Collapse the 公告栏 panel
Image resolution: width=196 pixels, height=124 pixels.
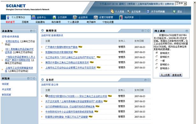pyautogui.click(x=146, y=80)
